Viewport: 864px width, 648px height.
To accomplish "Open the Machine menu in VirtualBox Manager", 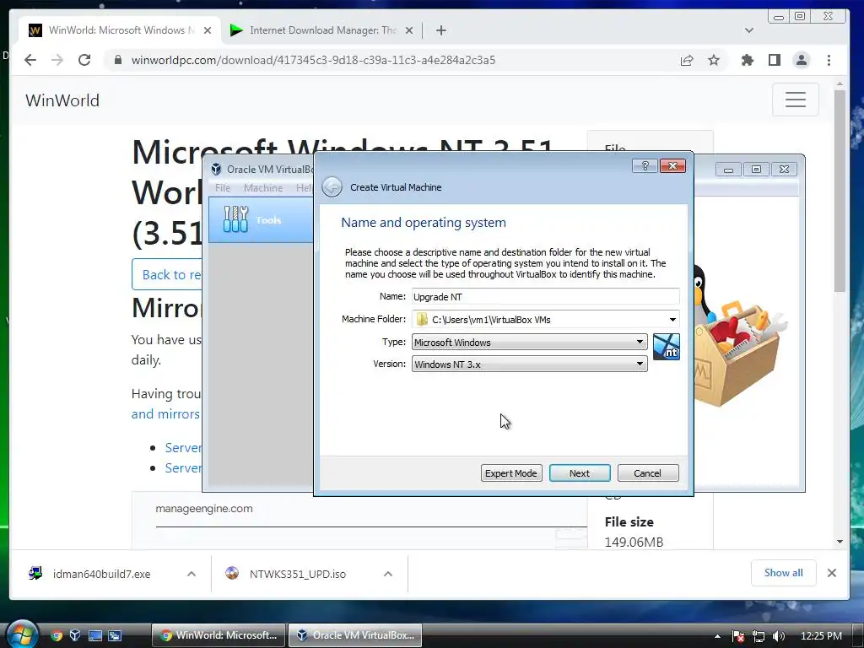I will (263, 188).
